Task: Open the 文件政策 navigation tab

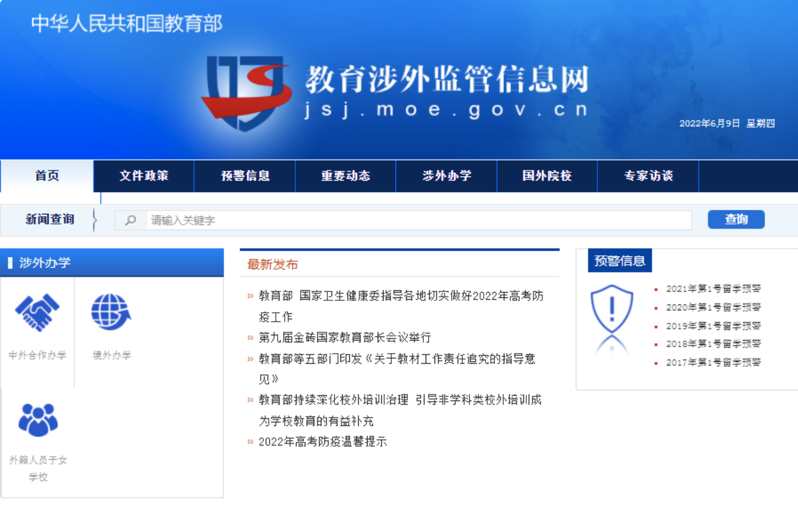Action: point(144,176)
